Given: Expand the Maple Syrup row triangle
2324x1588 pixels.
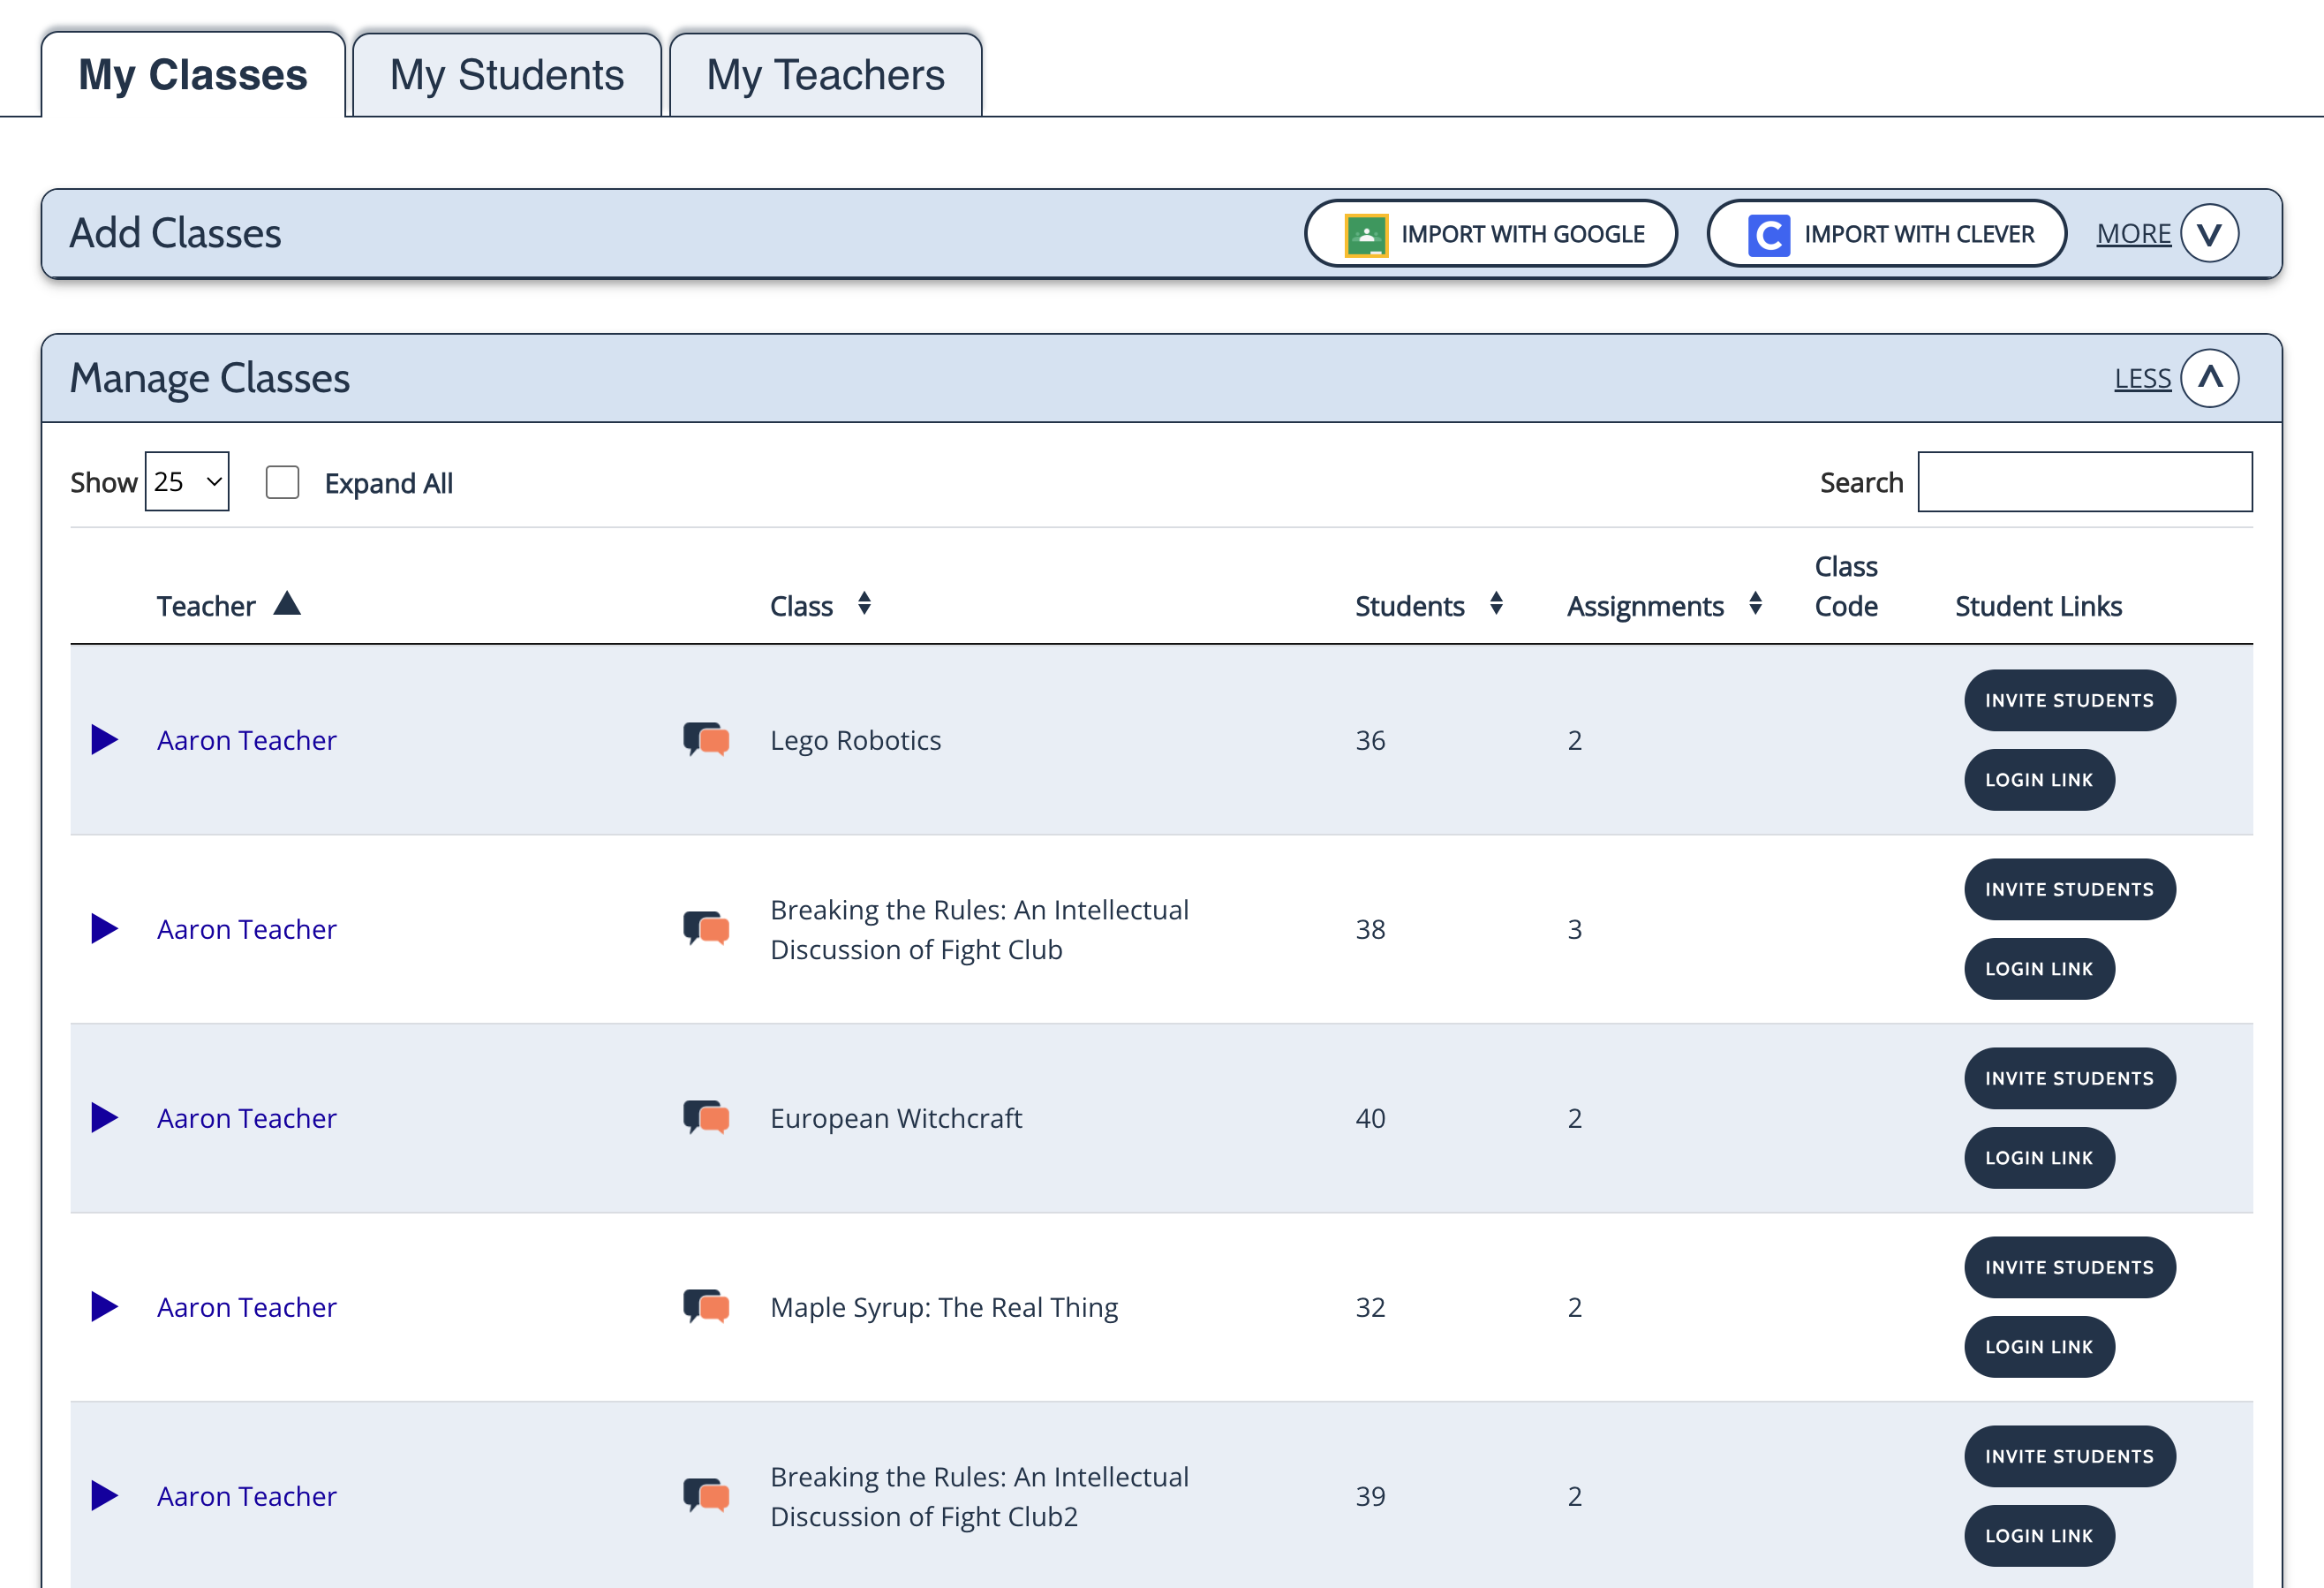Looking at the screenshot, I should coord(104,1307).
